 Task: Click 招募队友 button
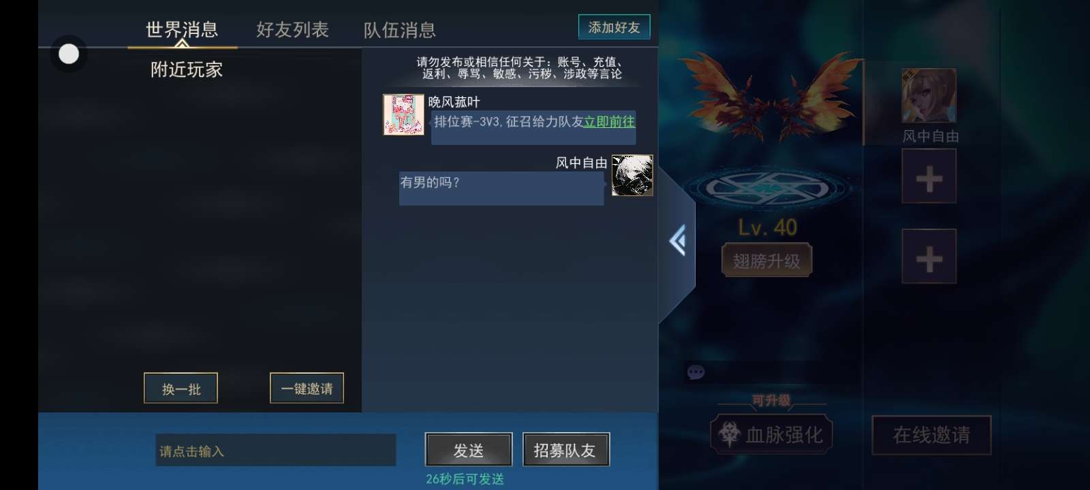565,450
